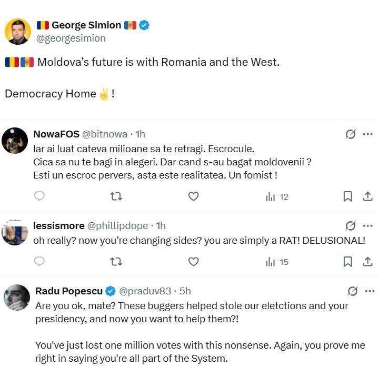This screenshot has width=379, height=366.
Task: Open Grok icon on NowaFOS reply
Action: (351, 134)
